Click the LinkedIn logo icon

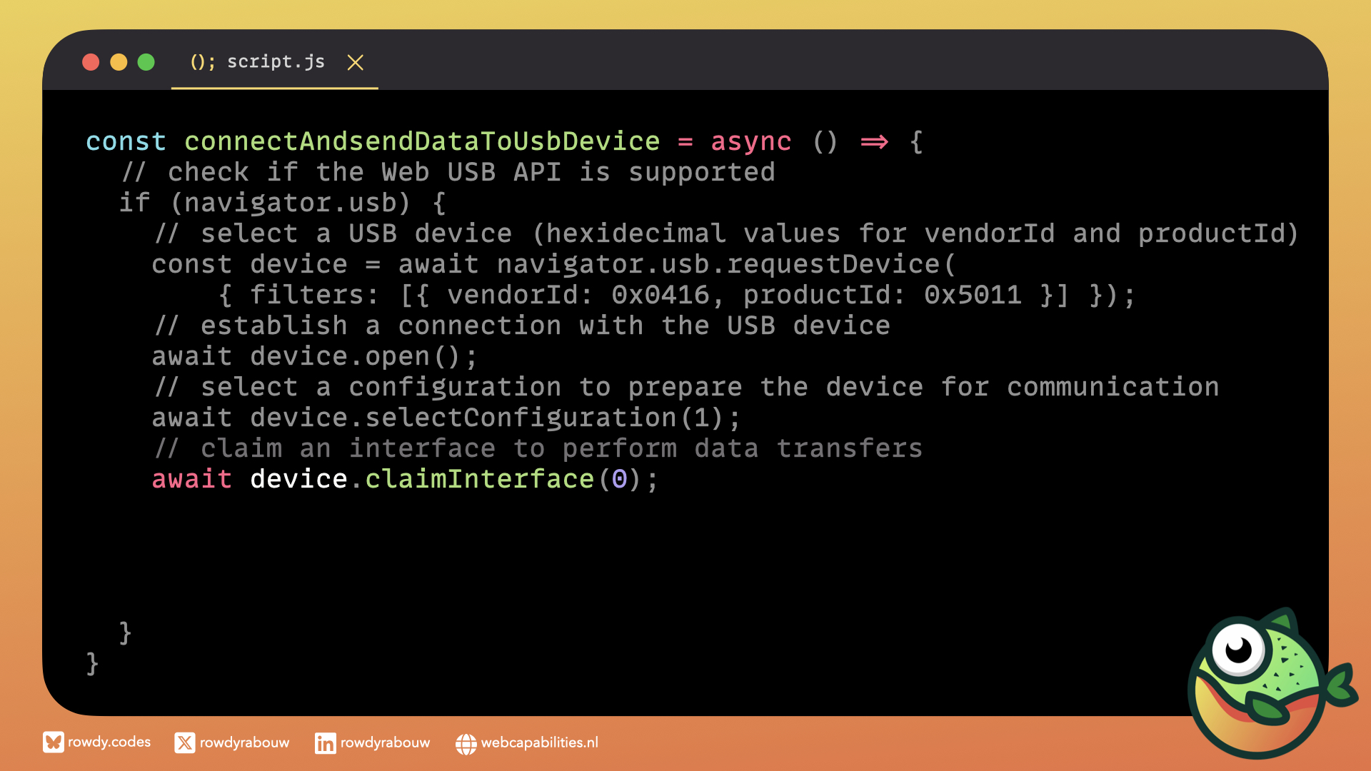[325, 743]
